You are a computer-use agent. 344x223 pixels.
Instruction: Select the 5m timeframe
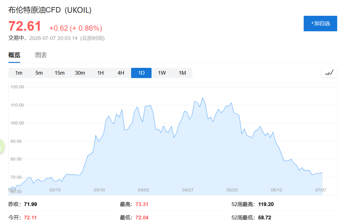tap(39, 73)
